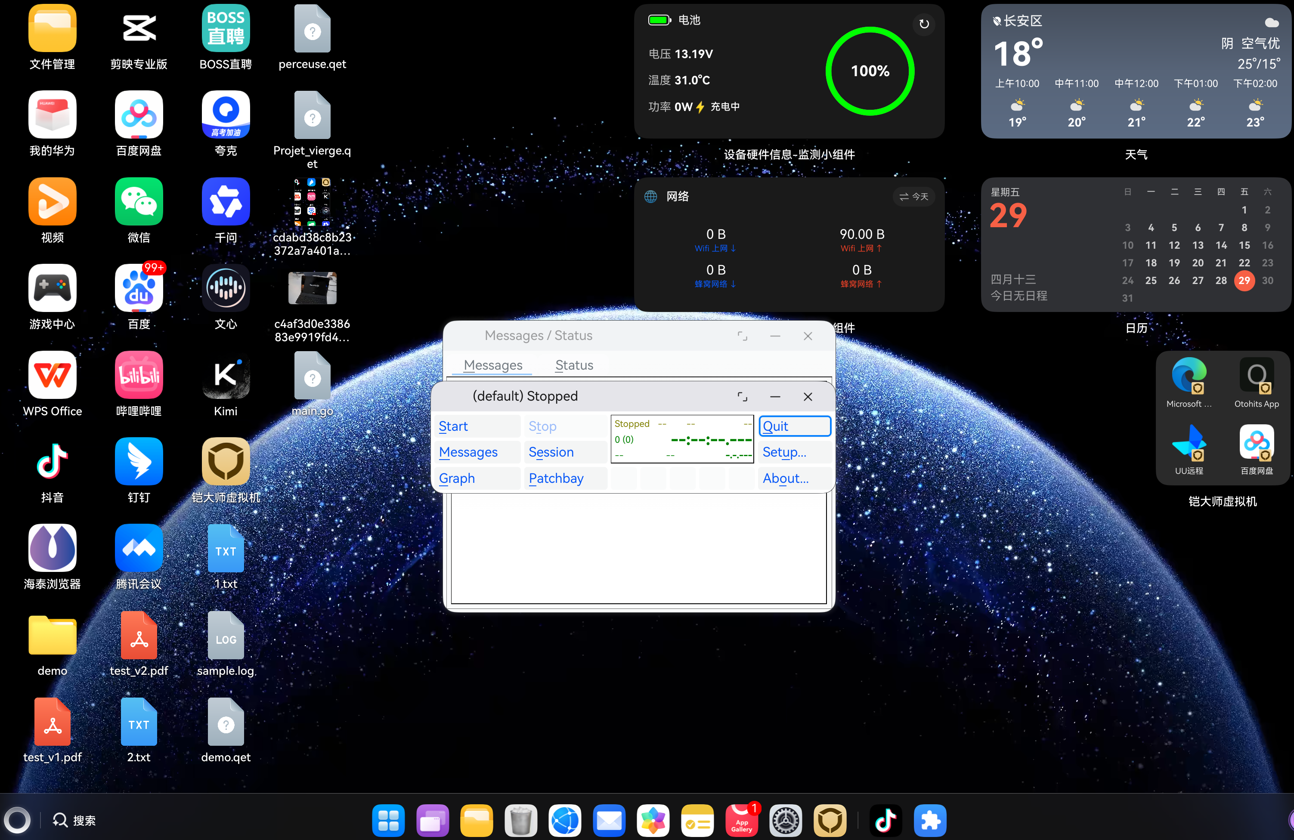This screenshot has width=1294, height=840.
Task: Launch 剪映专业版 from the desktop
Action: [139, 29]
